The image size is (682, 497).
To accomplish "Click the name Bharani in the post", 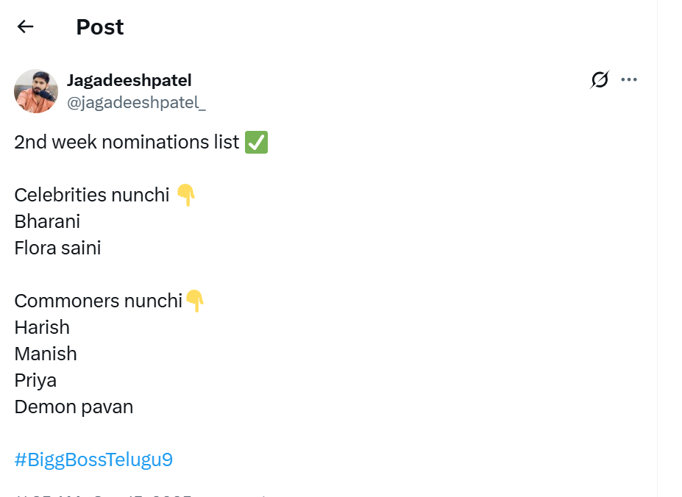I will point(47,221).
